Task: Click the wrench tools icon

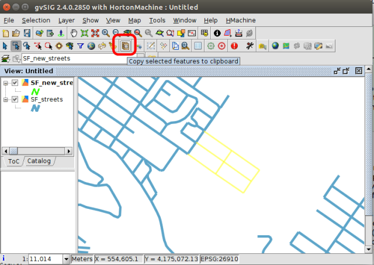Action: coord(250,46)
